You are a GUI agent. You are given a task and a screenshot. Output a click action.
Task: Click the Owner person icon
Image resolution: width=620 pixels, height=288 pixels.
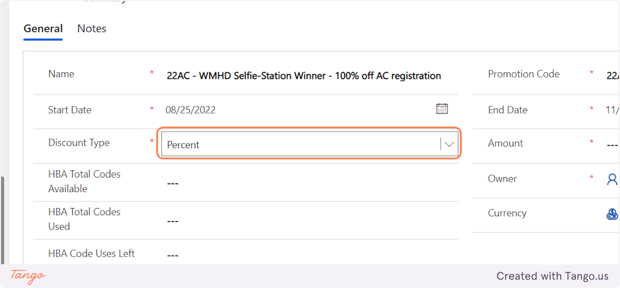612,179
